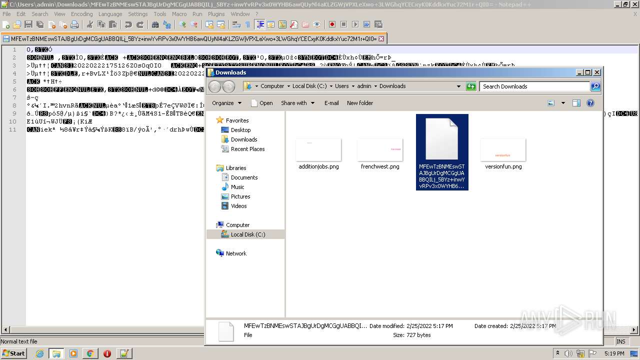Click the Paste toolbar icon
Viewport: 640px width, 360px height.
coord(113,24)
